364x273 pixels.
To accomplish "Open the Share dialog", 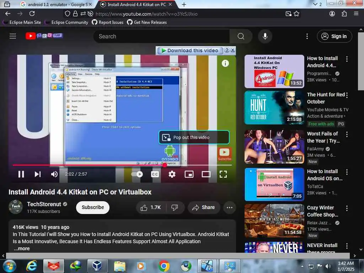I will pos(204,207).
